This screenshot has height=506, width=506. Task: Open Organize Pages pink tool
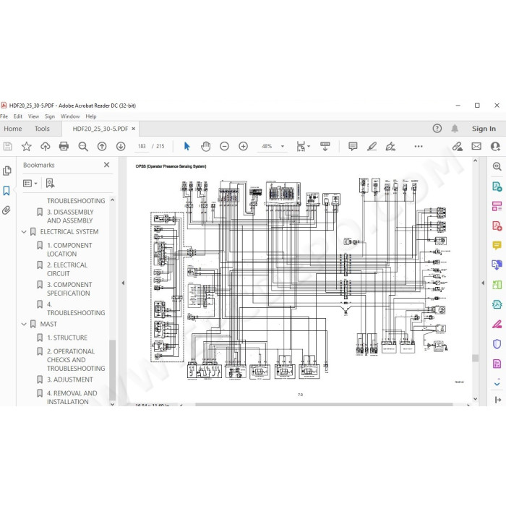pos(497,206)
